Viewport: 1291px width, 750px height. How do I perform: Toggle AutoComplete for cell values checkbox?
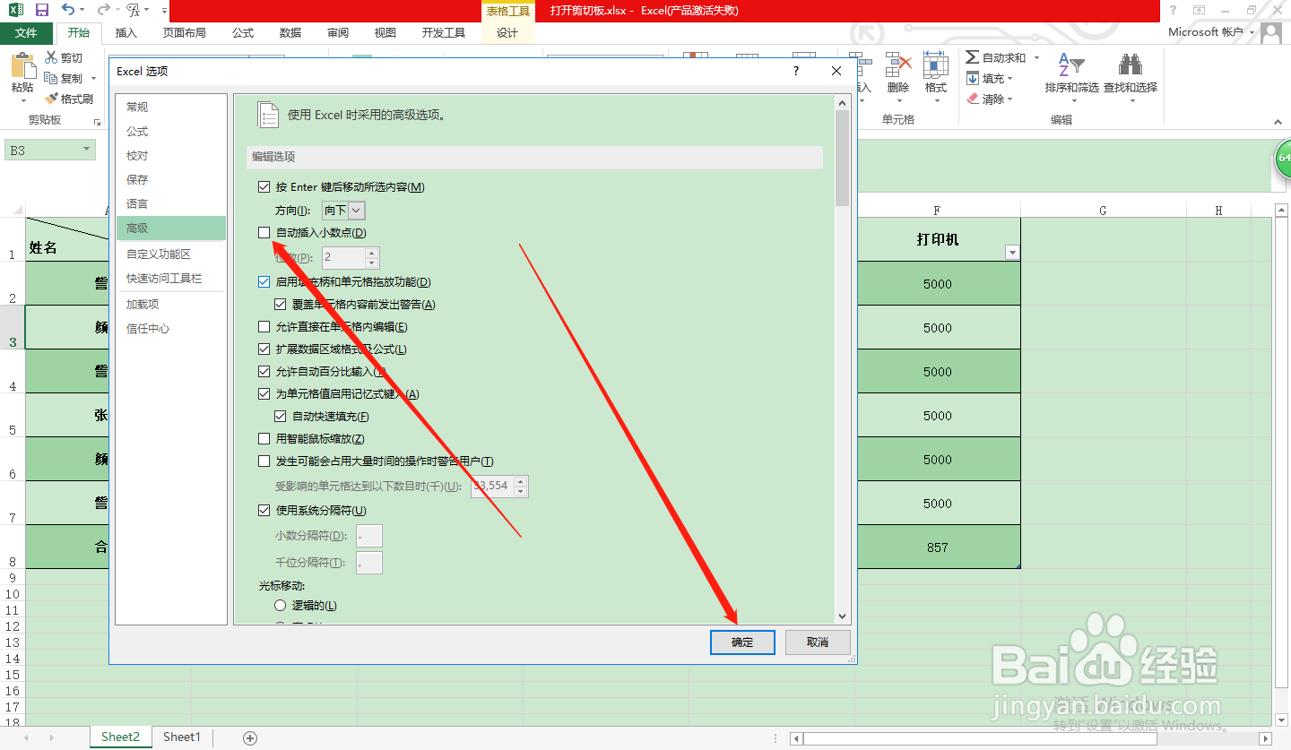pos(264,394)
